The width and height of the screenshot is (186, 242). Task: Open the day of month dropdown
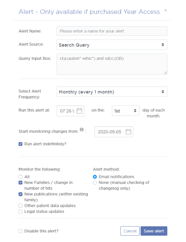pyautogui.click(x=126, y=111)
